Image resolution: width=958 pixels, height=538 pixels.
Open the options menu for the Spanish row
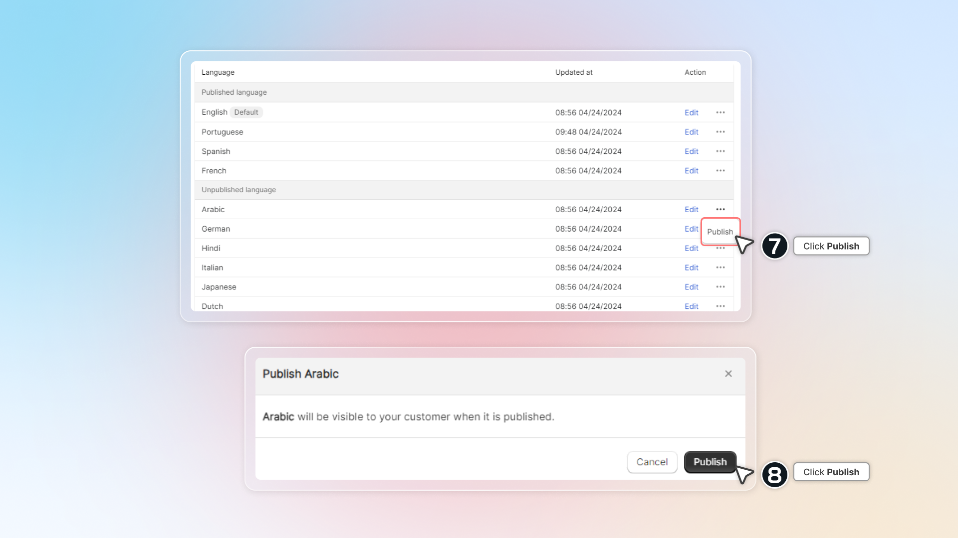pyautogui.click(x=720, y=151)
